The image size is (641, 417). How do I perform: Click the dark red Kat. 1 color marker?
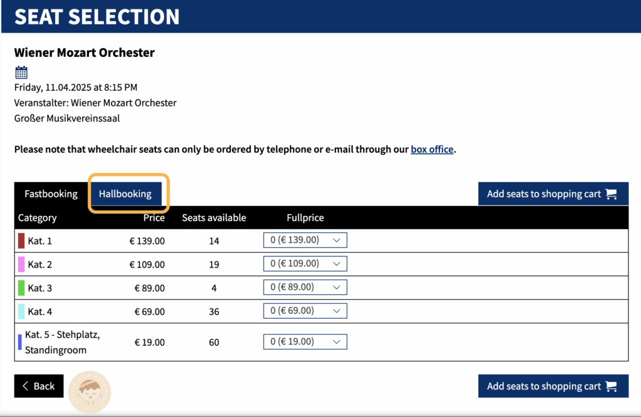tap(21, 241)
